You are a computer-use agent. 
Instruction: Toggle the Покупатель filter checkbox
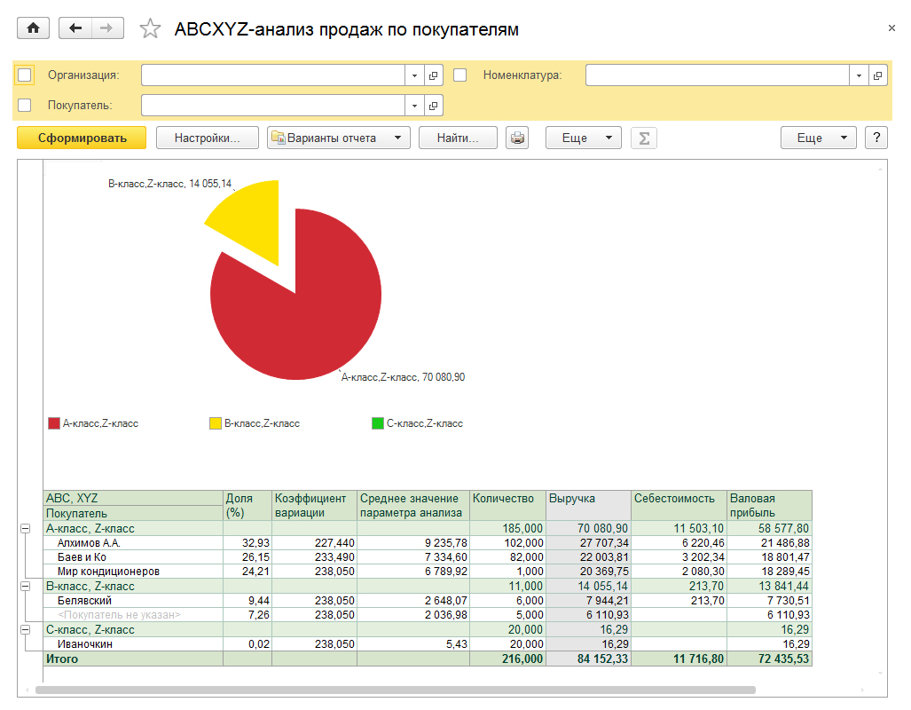(x=25, y=105)
